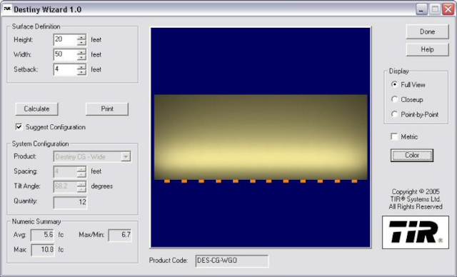Enable the Metric checkbox
Viewport: 457px width, 277px height.
(x=394, y=136)
